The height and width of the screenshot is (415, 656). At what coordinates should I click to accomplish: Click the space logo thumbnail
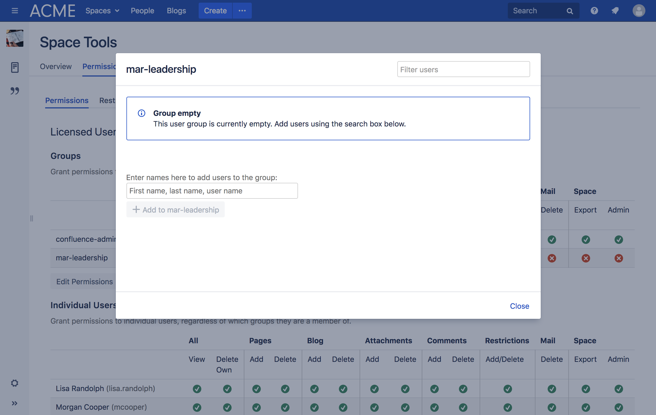[x=15, y=39]
